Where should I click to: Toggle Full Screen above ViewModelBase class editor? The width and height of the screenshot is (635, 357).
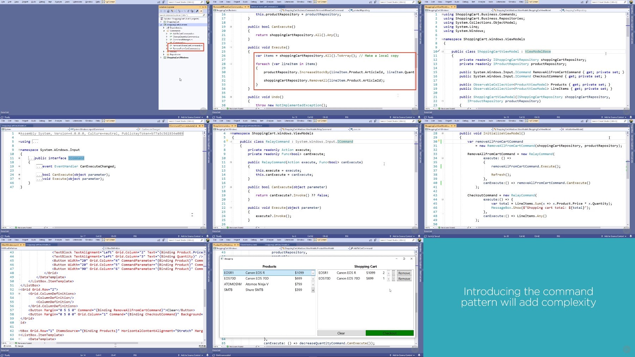[532, 2]
